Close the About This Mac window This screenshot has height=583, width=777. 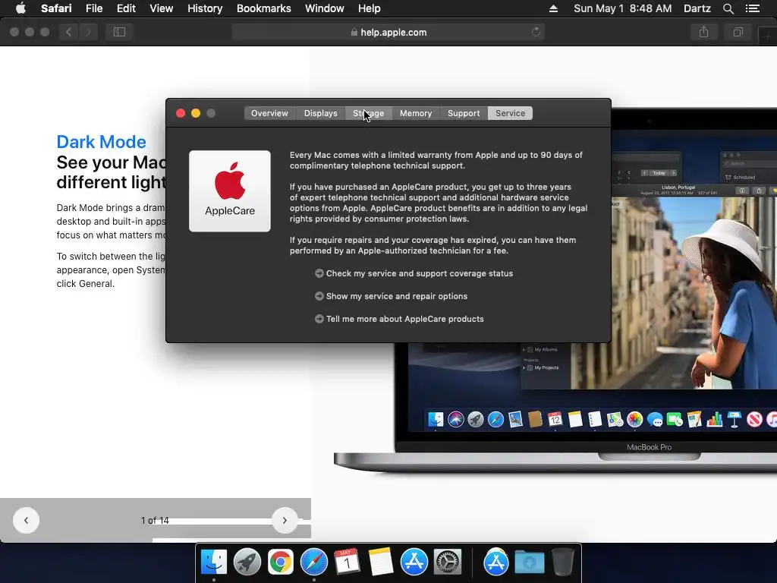tap(181, 114)
